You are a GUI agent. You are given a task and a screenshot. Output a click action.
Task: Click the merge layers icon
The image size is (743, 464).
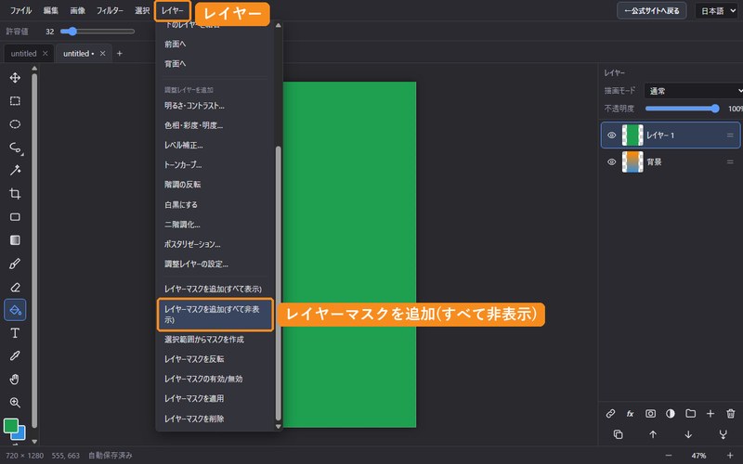(723, 434)
